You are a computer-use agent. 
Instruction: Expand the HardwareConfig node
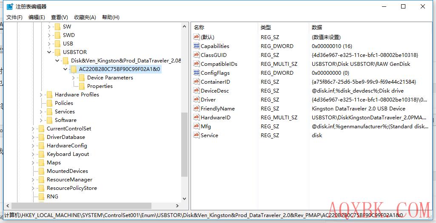33,146
